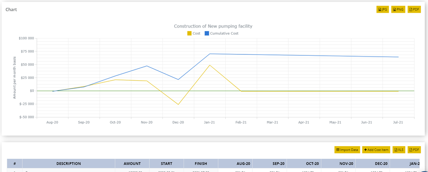
Task: Add a new cost item
Action: (376, 150)
